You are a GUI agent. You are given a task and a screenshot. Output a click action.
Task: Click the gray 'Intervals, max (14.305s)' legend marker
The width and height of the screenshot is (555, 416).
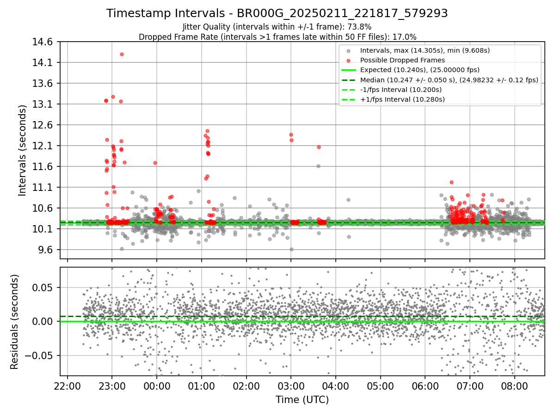tap(349, 50)
